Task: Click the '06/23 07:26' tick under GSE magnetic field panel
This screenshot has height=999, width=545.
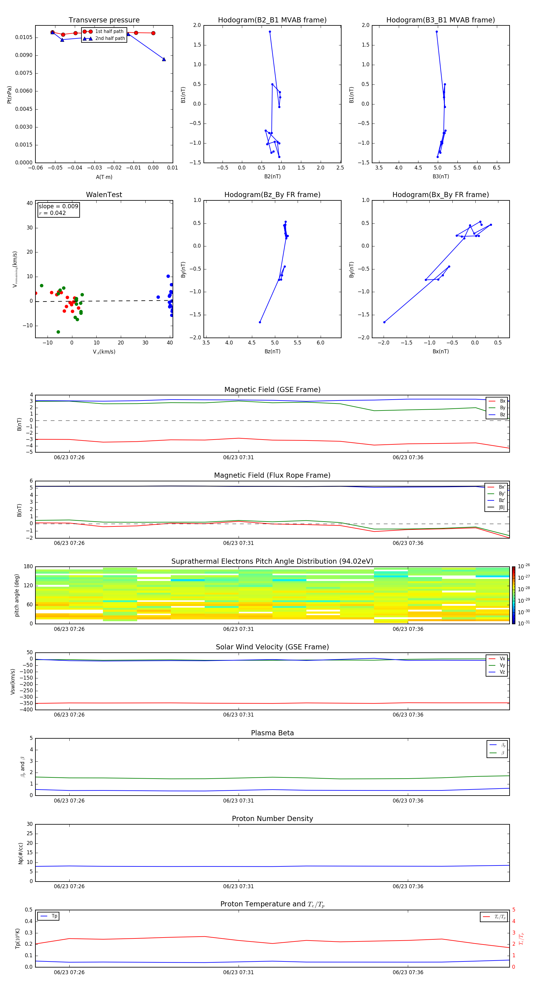Action: pos(69,458)
